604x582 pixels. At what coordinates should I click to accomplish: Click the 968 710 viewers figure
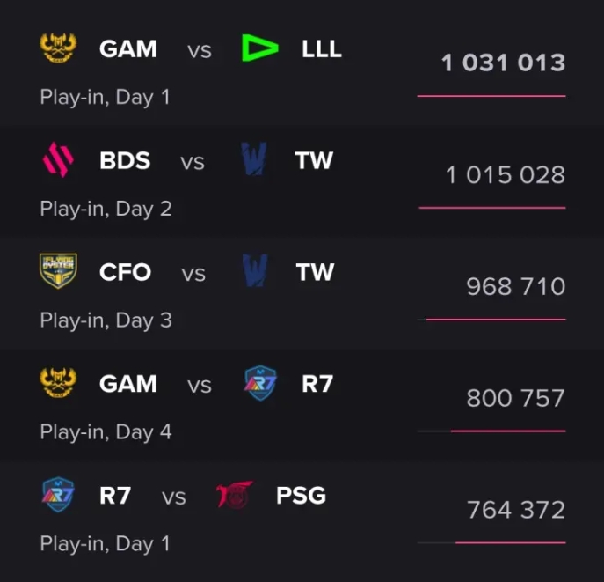click(x=515, y=287)
